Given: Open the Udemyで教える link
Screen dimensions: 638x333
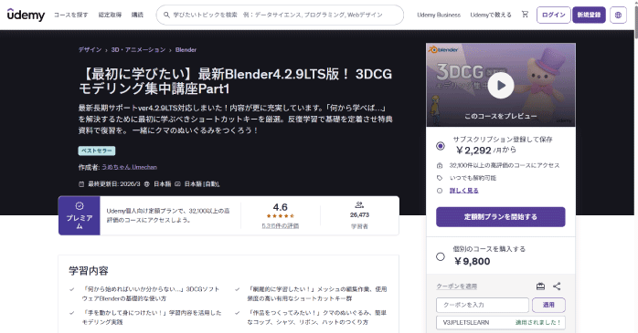Looking at the screenshot, I should pos(491,15).
